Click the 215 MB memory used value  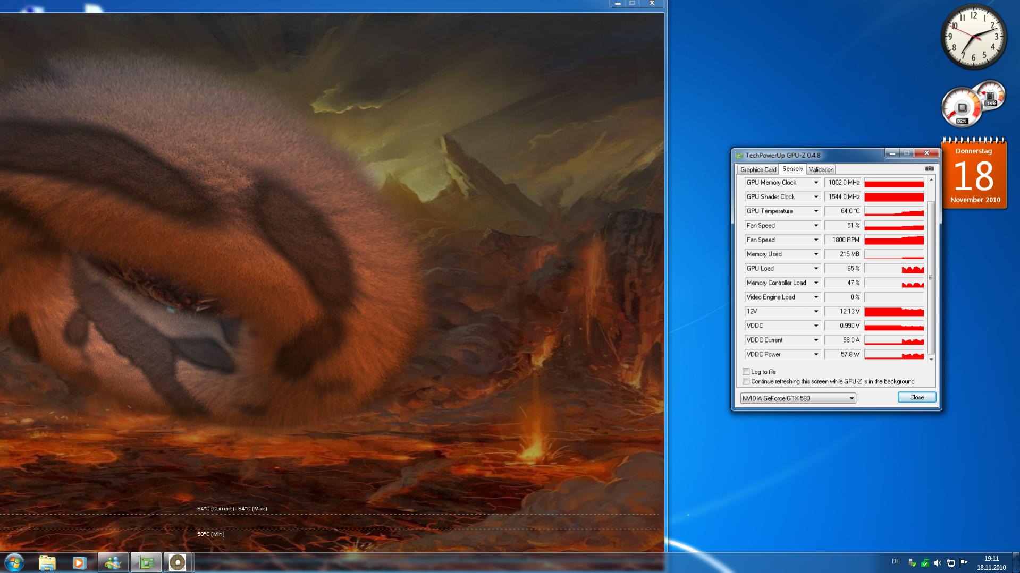coord(843,254)
